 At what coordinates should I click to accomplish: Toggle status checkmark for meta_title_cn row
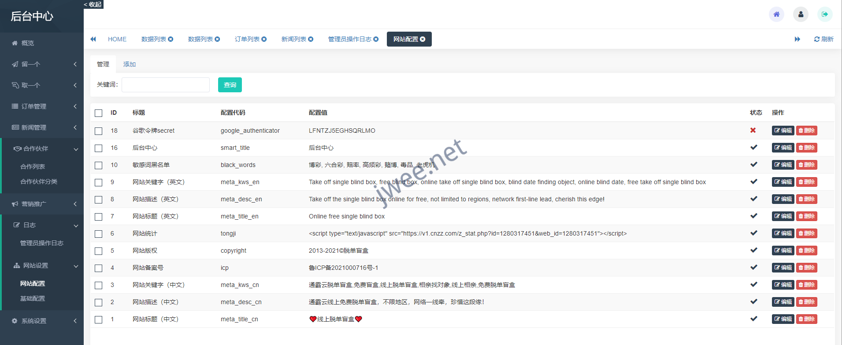tap(753, 319)
